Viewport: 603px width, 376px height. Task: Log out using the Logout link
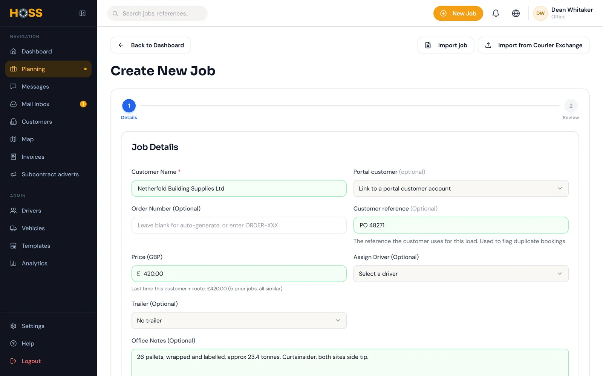48,361
